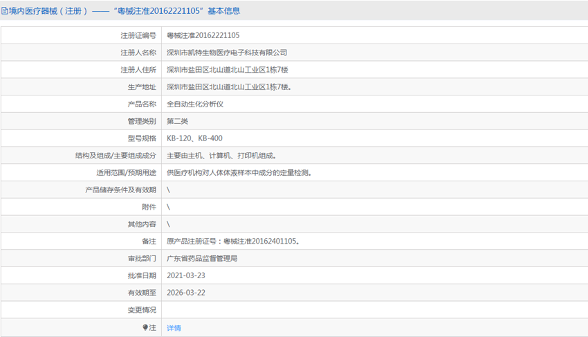
Task: Click the 附件 label
Action: [x=149, y=207]
